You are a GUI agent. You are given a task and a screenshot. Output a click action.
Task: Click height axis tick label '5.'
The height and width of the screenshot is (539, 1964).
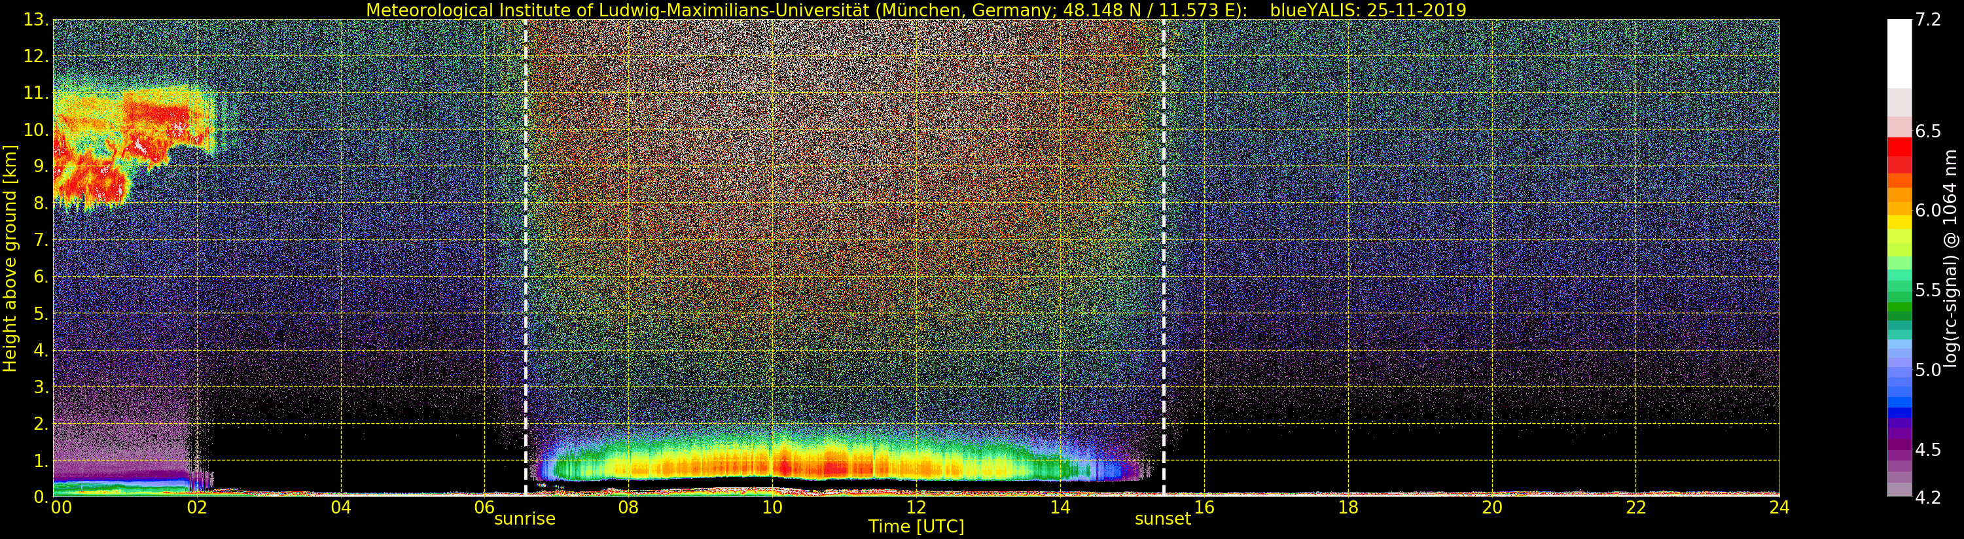[x=41, y=313]
